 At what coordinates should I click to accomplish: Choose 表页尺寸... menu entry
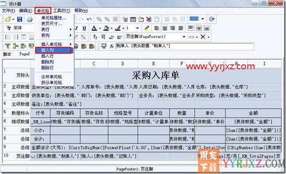tap(51, 24)
